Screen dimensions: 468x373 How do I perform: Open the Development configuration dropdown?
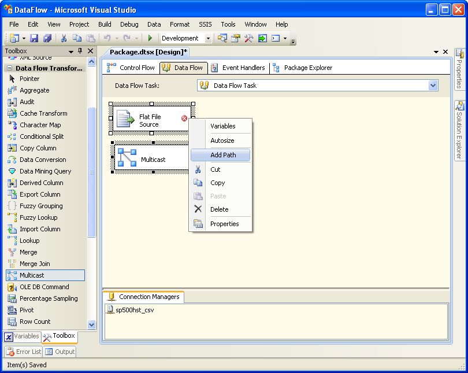(208, 39)
